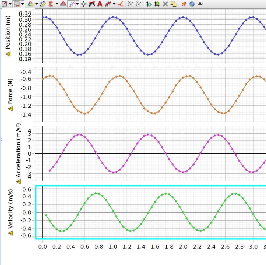Click the red X delete icon
Image resolution: width=266 pixels, height=265 pixels.
[165, 4]
